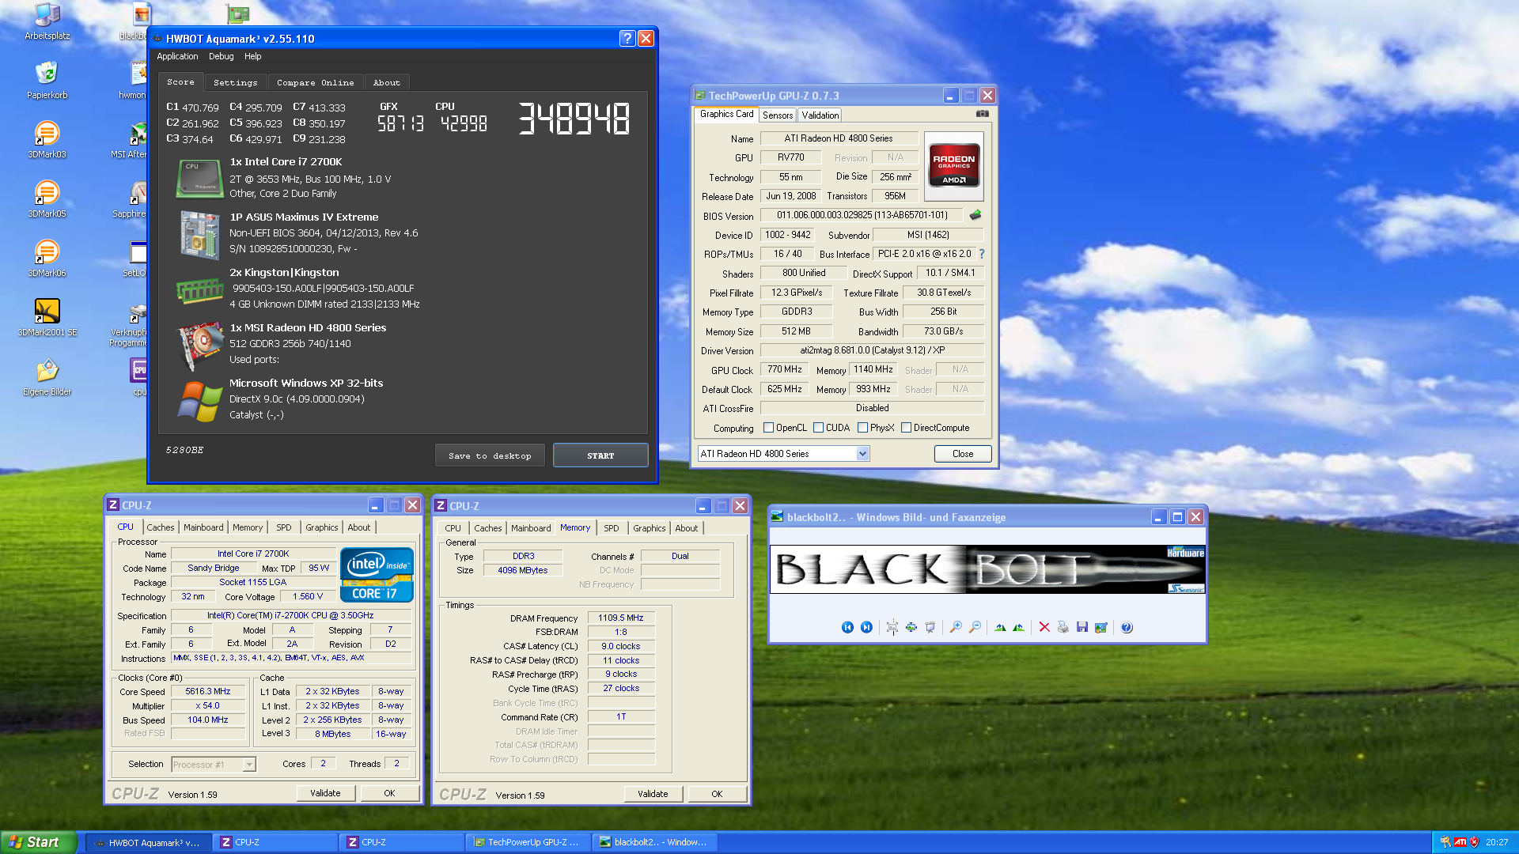Open SPD tab in right CPU-Z window

611,528
